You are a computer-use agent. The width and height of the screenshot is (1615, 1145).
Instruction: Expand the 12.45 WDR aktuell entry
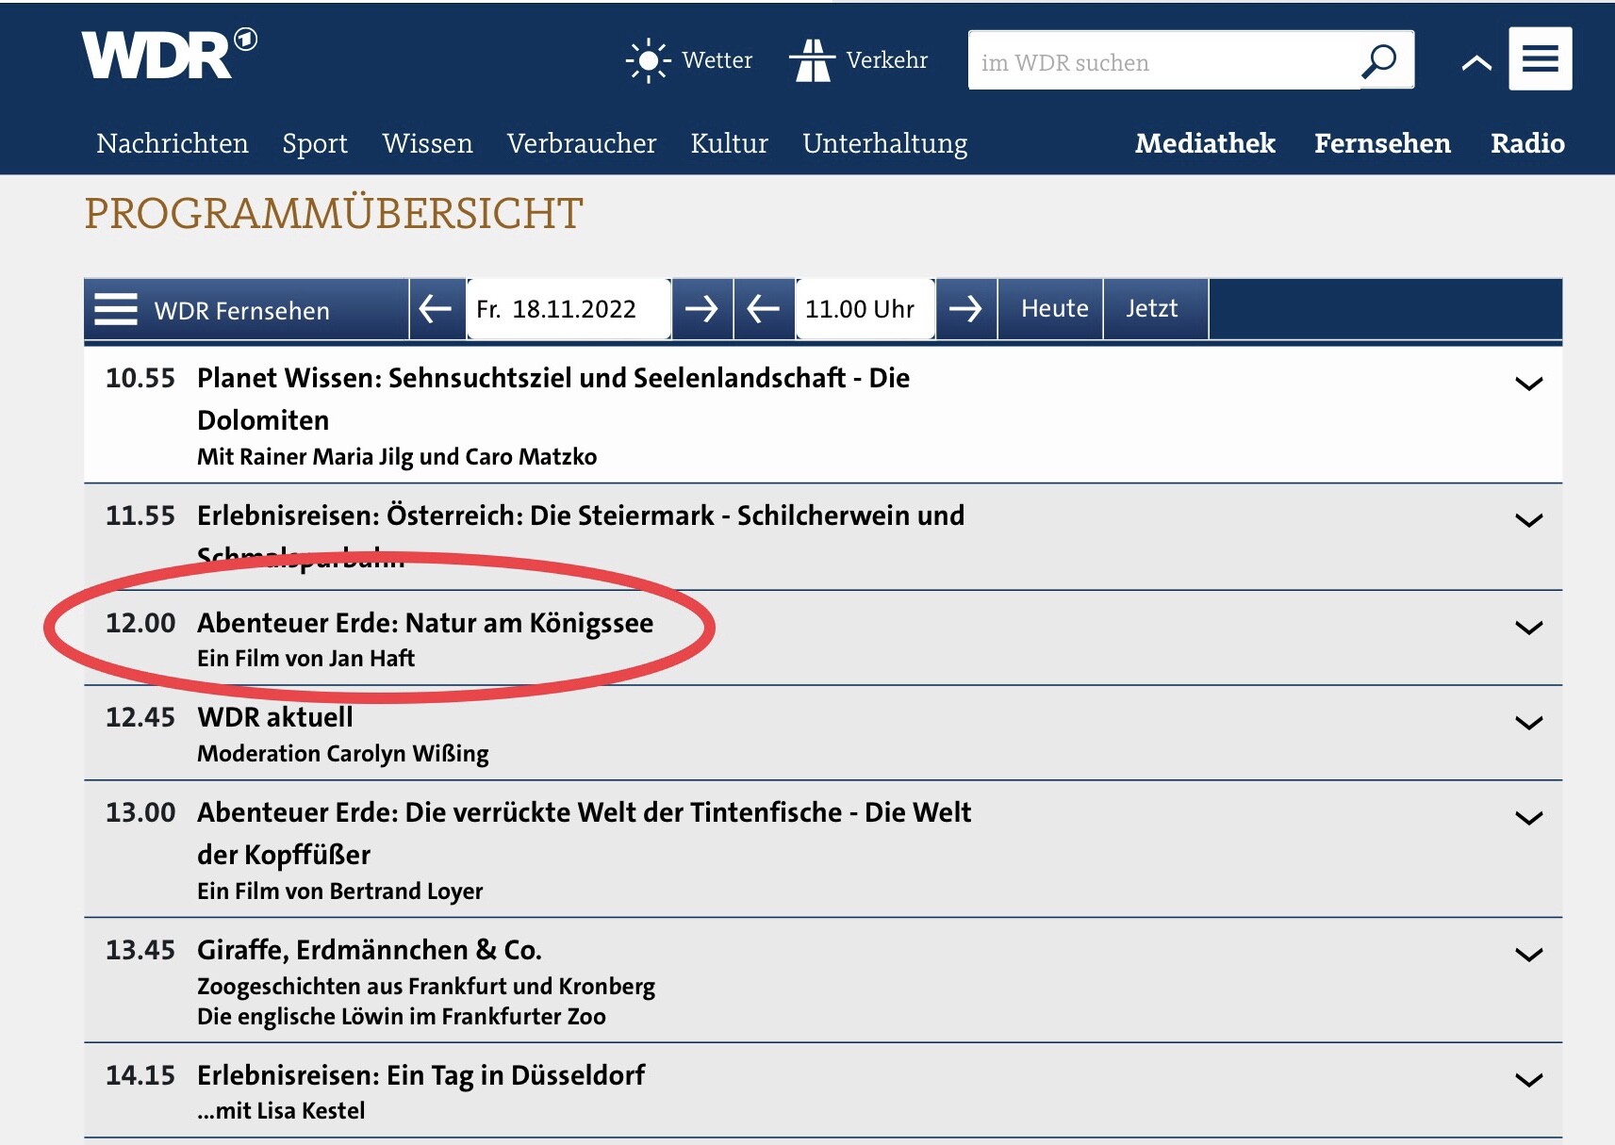pyautogui.click(x=1528, y=722)
